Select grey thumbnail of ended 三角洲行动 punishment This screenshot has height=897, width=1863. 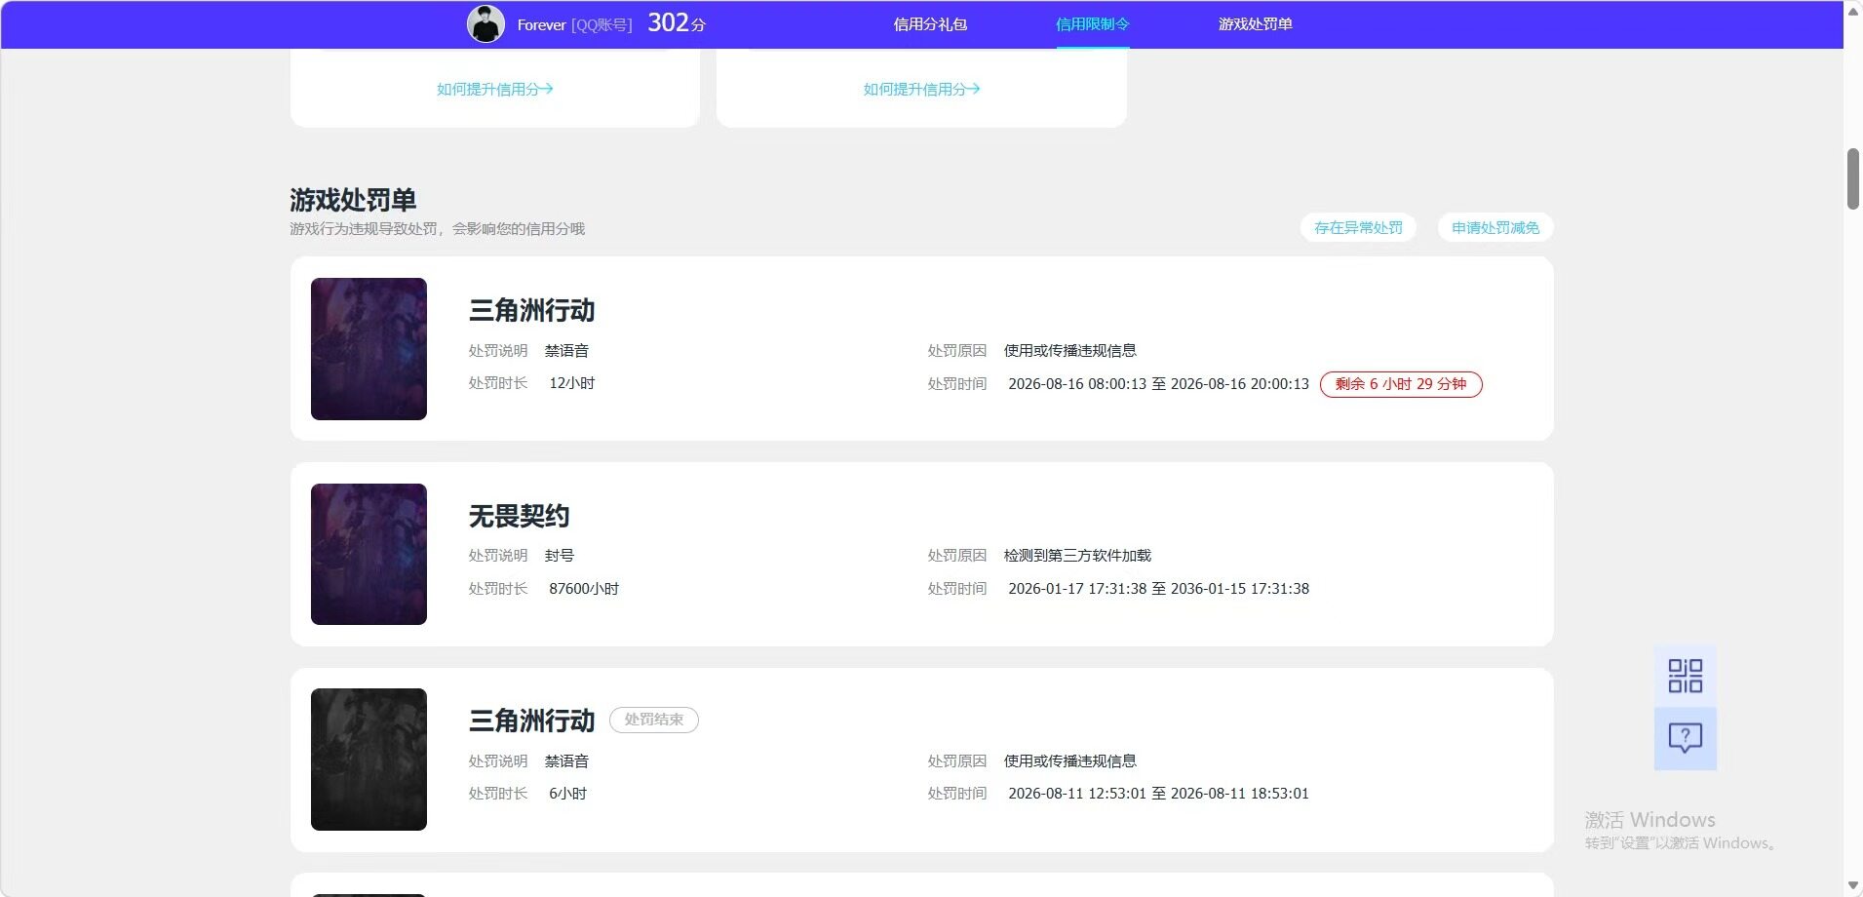click(x=369, y=760)
